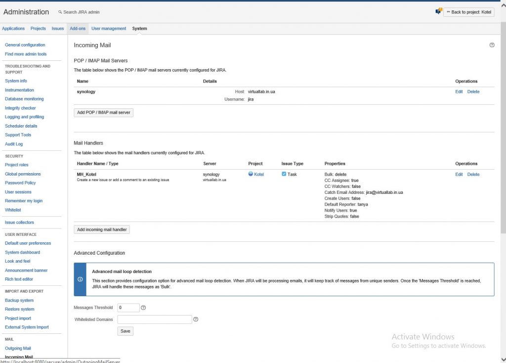Image resolution: width=506 pixels, height=363 pixels.
Task: Switch to the Issues tab
Action: click(x=58, y=28)
